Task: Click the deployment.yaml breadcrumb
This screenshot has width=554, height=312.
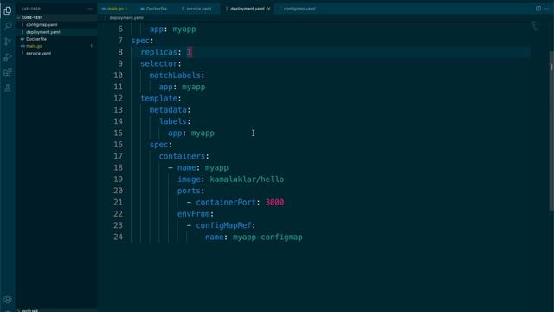Action: click(x=126, y=17)
